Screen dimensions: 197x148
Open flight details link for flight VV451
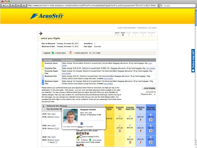pyautogui.click(x=97, y=140)
